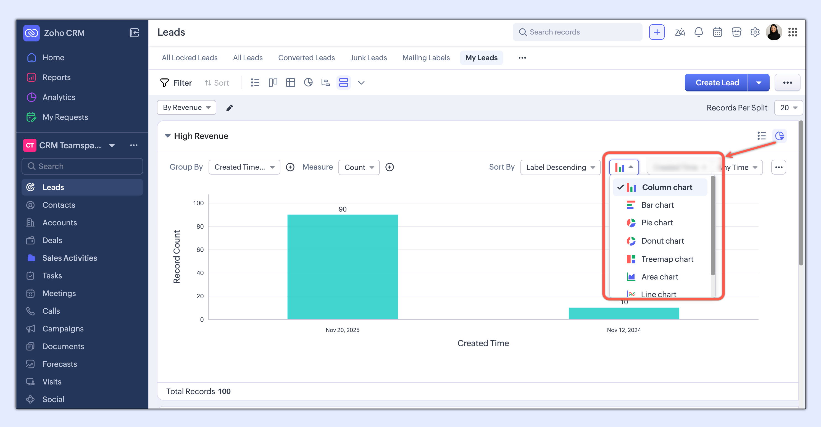Choose Treemap chart from the list
Viewport: 821px width, 427px height.
pyautogui.click(x=667, y=259)
